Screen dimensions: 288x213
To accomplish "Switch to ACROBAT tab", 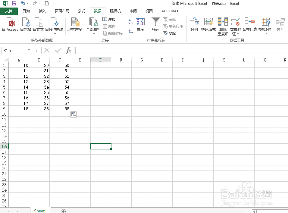I will coord(170,11).
